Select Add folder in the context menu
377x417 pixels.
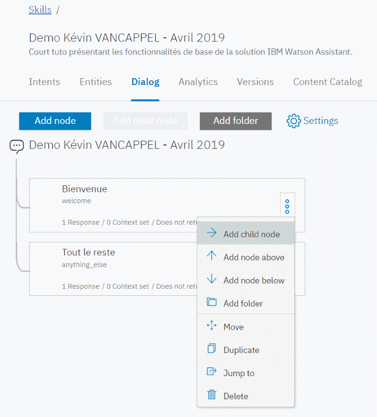(246, 303)
